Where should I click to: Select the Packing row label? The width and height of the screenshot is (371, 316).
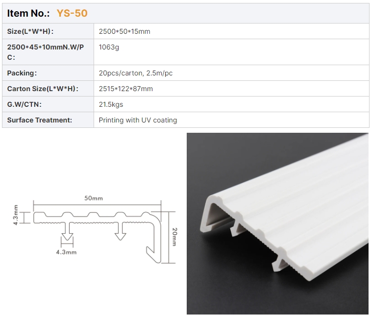pyautogui.click(x=48, y=73)
